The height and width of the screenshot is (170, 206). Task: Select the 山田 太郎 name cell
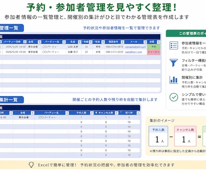(x=73, y=47)
